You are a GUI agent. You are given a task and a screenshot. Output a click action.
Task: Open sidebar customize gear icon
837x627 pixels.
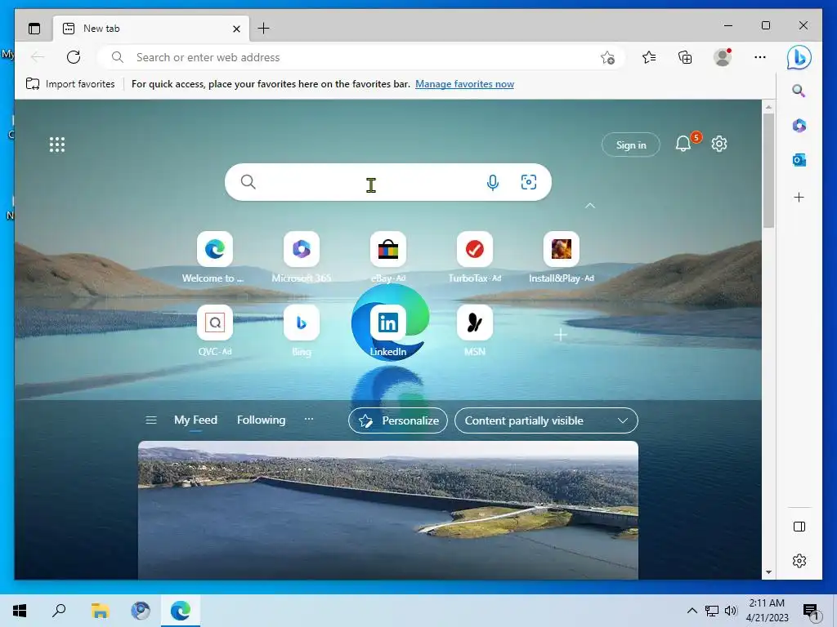click(x=799, y=561)
